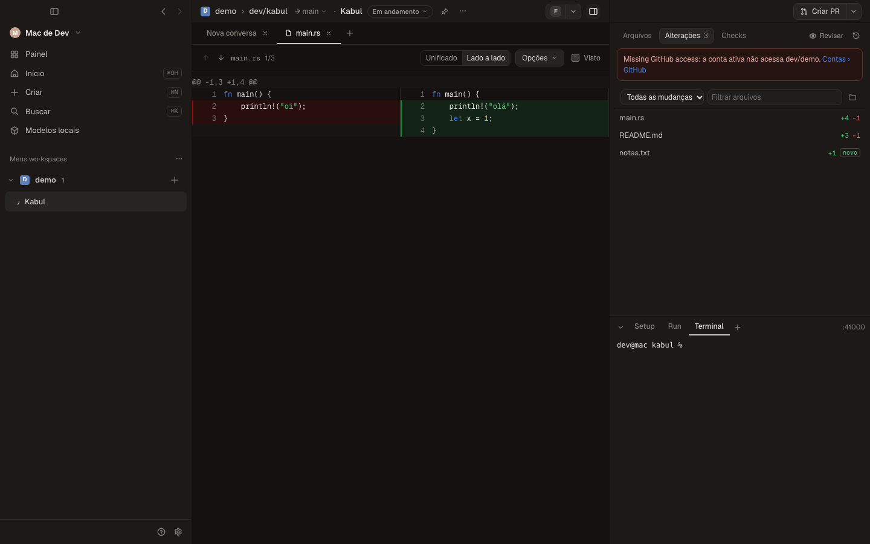Click the Criar PR button
The height and width of the screenshot is (544, 870).
[x=820, y=11]
